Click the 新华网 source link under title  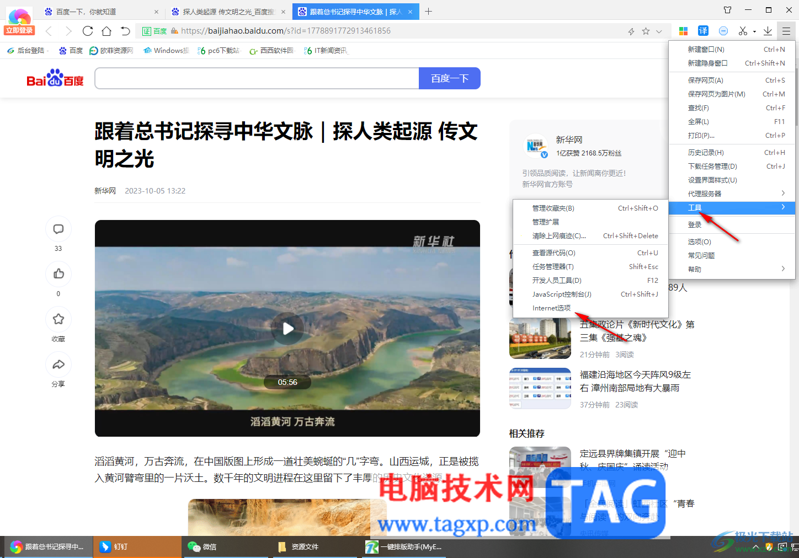pyautogui.click(x=105, y=191)
